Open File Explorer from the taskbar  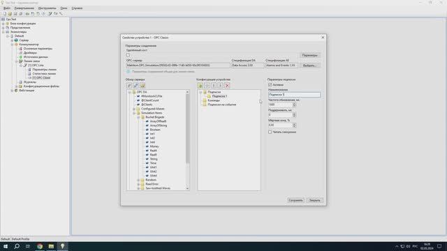pyautogui.click(x=51, y=246)
